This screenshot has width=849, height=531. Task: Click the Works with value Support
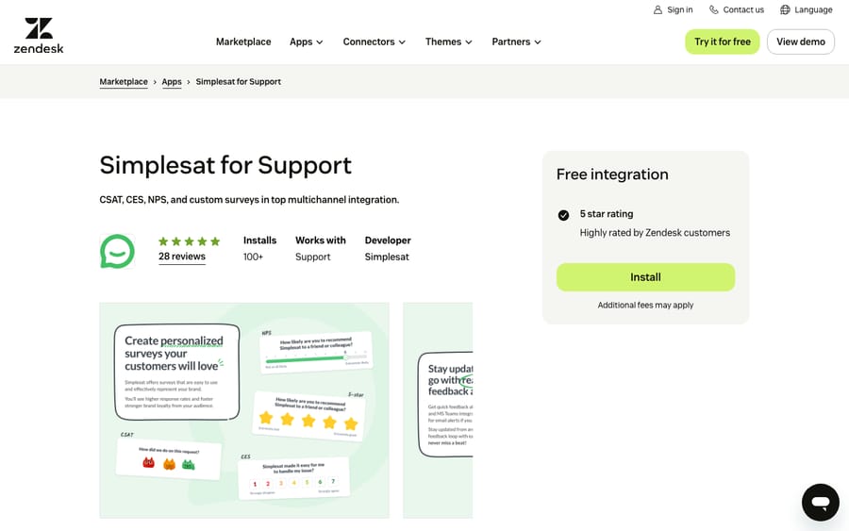pyautogui.click(x=312, y=257)
